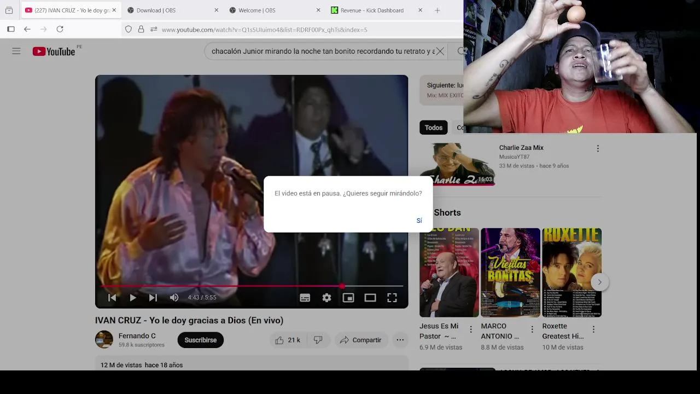
Task: Open the MARCO ANTONIO Viejitas Bonitas short
Action: point(510,273)
